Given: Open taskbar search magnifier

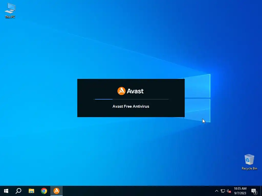Looking at the screenshot, I should (18, 191).
